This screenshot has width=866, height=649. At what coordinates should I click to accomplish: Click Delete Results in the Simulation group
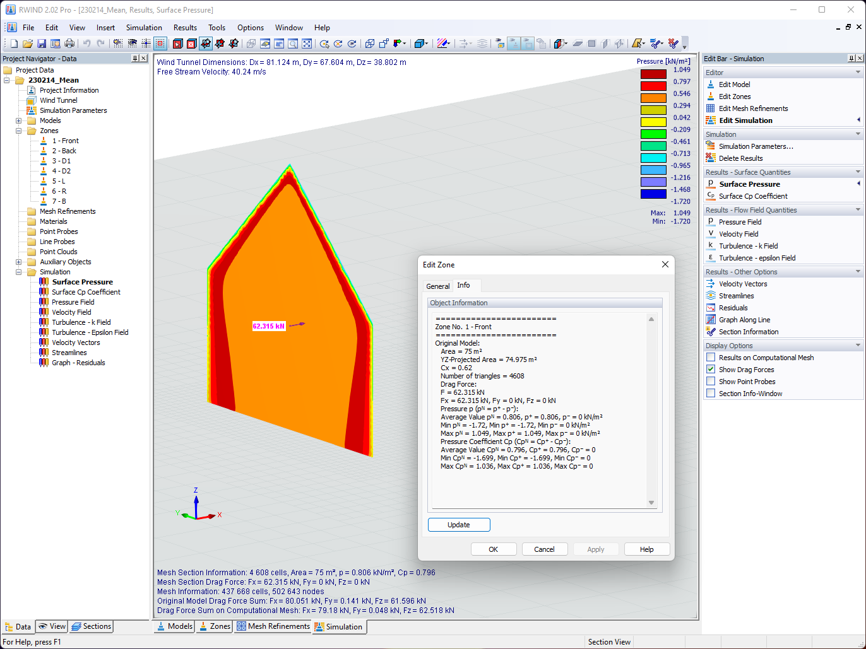(740, 158)
